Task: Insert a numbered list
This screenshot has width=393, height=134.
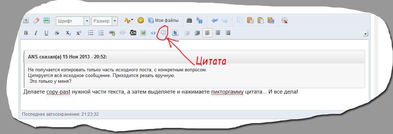Action: click(101, 33)
